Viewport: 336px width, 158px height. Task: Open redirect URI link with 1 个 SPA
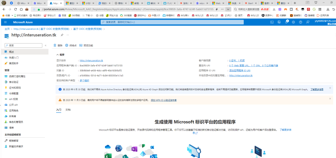click(254, 65)
